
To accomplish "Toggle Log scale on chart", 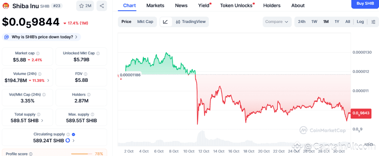I will point(360,22).
